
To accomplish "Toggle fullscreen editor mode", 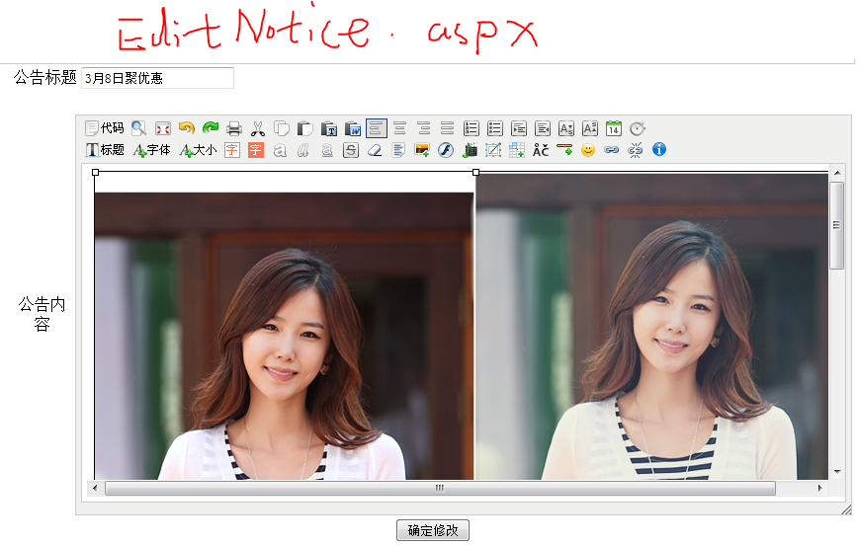I will 163,128.
